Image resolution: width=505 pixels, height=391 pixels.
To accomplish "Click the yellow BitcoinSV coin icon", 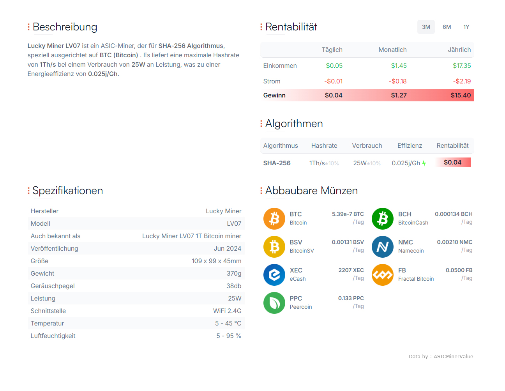I will point(274,247).
